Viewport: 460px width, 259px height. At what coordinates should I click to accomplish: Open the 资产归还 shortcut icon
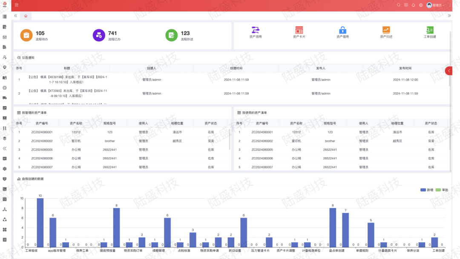point(386,30)
